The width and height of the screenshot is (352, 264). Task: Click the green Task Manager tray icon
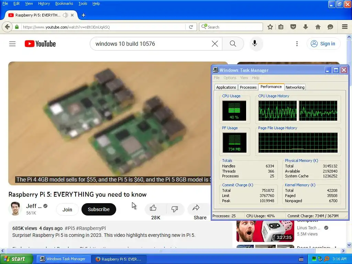(x=314, y=259)
